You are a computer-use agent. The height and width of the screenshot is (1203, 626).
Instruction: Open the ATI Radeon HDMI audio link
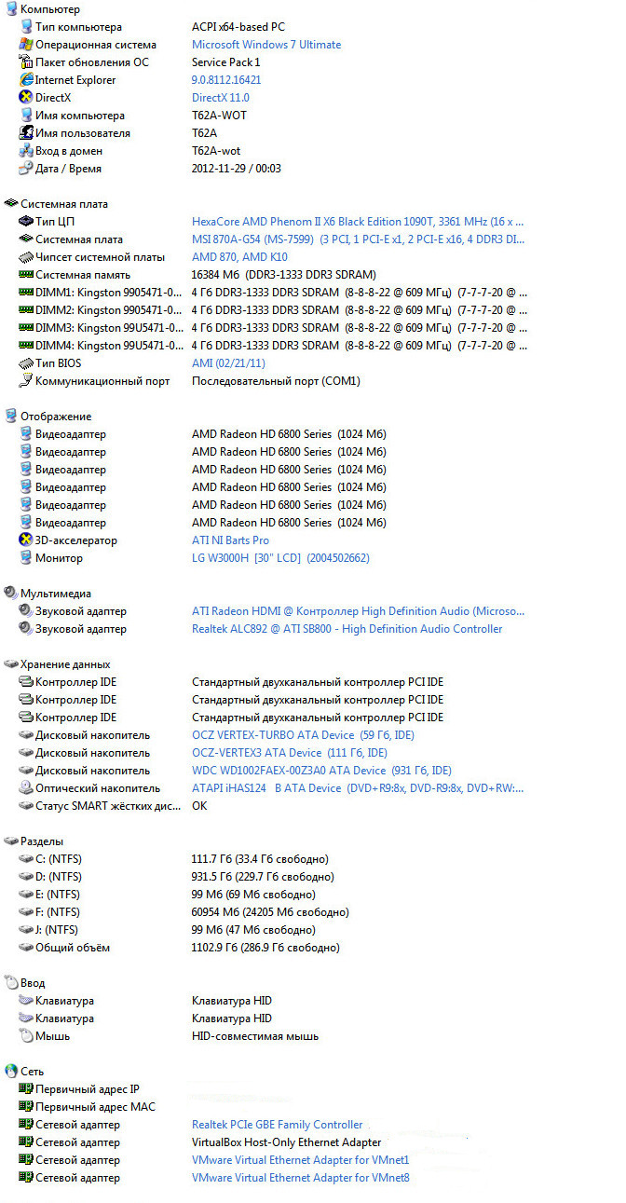(359, 611)
